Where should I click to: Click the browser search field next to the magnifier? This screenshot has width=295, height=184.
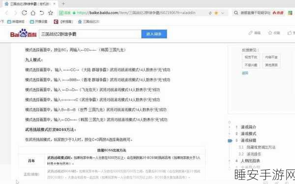click(256, 13)
